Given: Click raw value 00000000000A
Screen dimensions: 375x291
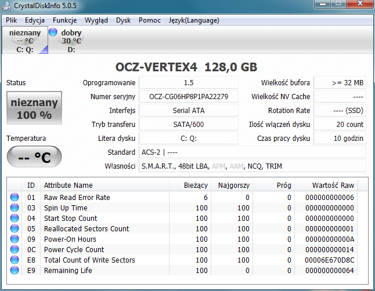Looking at the screenshot, I should pyautogui.click(x=330, y=239).
